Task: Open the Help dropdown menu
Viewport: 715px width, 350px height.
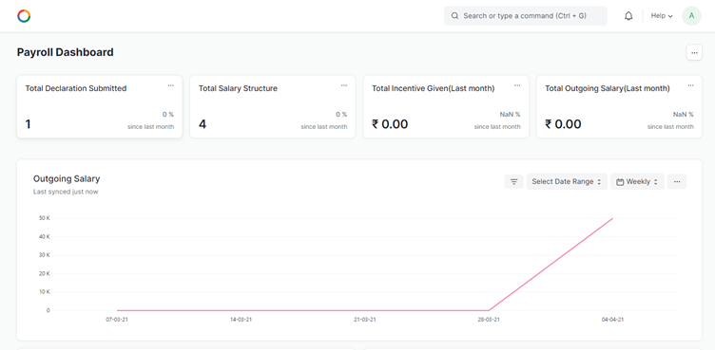Action: (x=661, y=16)
